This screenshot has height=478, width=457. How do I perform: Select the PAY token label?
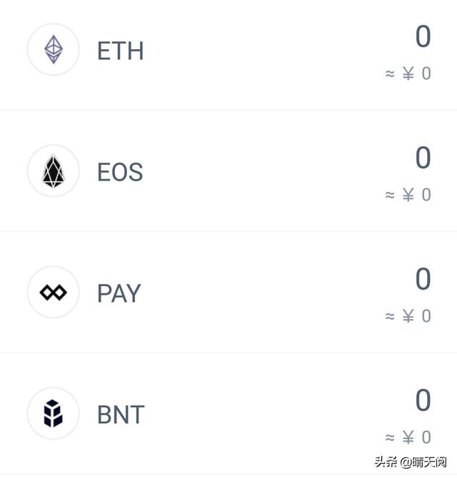click(x=119, y=293)
